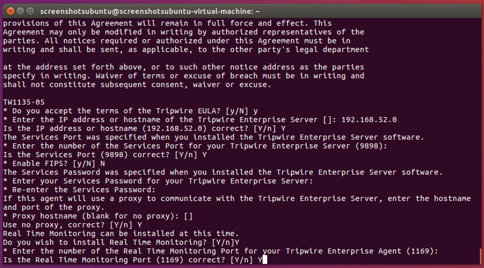Image resolution: width=484 pixels, height=268 pixels.
Task: Click the Services Port (9898) correct line
Action: tap(105, 155)
